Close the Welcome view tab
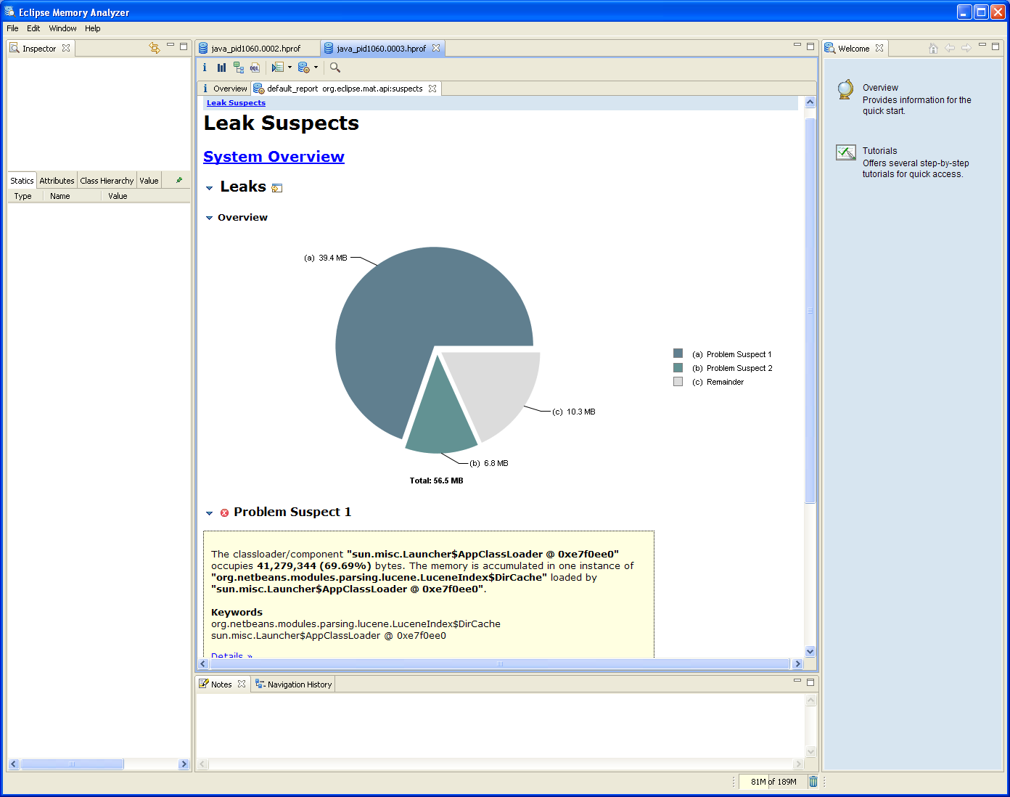Screen dimensions: 1010x797 click(x=879, y=48)
